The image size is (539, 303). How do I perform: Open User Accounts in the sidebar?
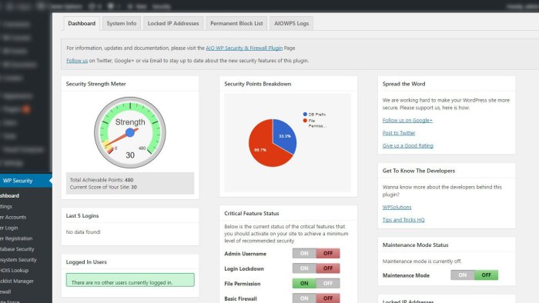click(x=14, y=217)
